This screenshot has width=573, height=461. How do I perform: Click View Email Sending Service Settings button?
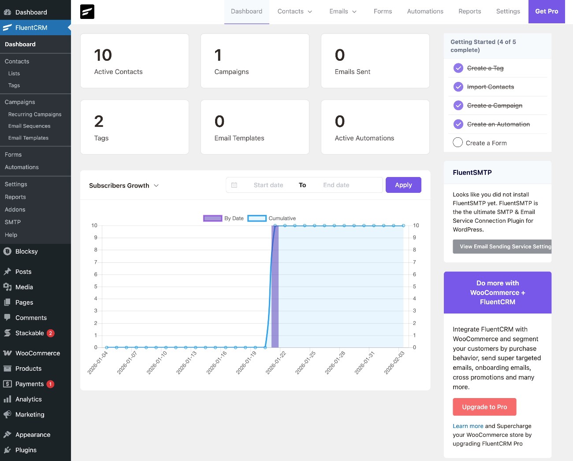coord(502,247)
